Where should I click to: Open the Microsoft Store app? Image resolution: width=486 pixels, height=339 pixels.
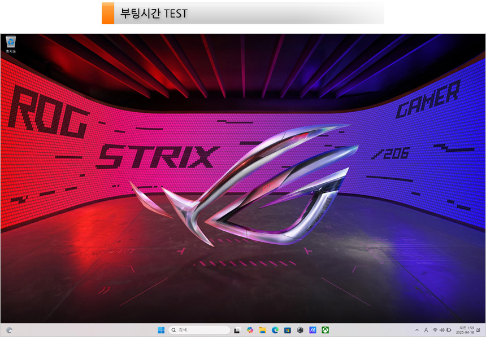tap(288, 330)
